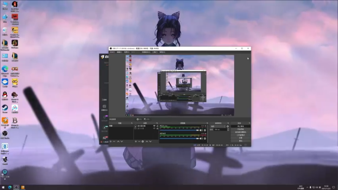This screenshot has width=338, height=190.
Task: Pop out the Audio Mixer dock via its header icon
Action: pyautogui.click(x=207, y=123)
